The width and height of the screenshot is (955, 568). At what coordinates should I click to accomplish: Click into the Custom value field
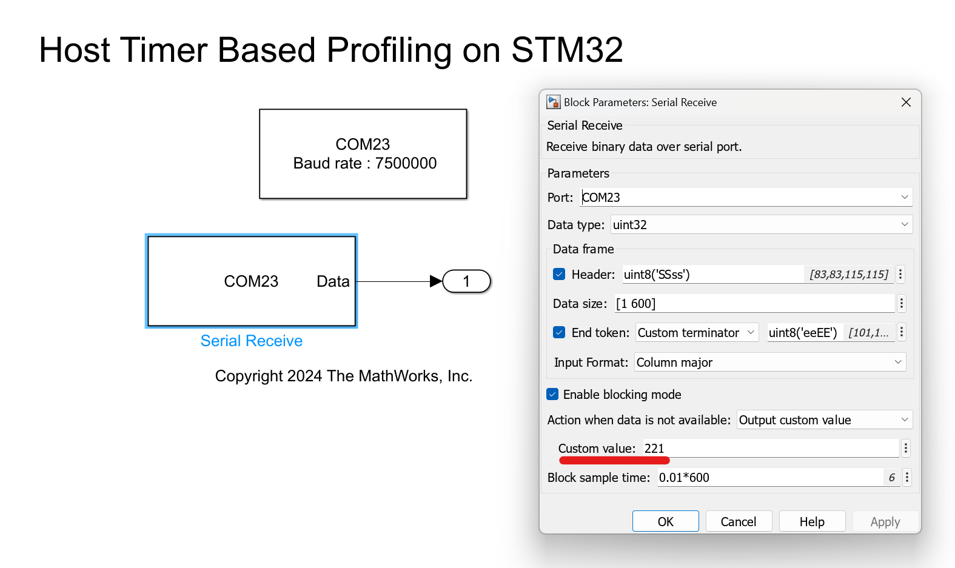click(x=769, y=449)
